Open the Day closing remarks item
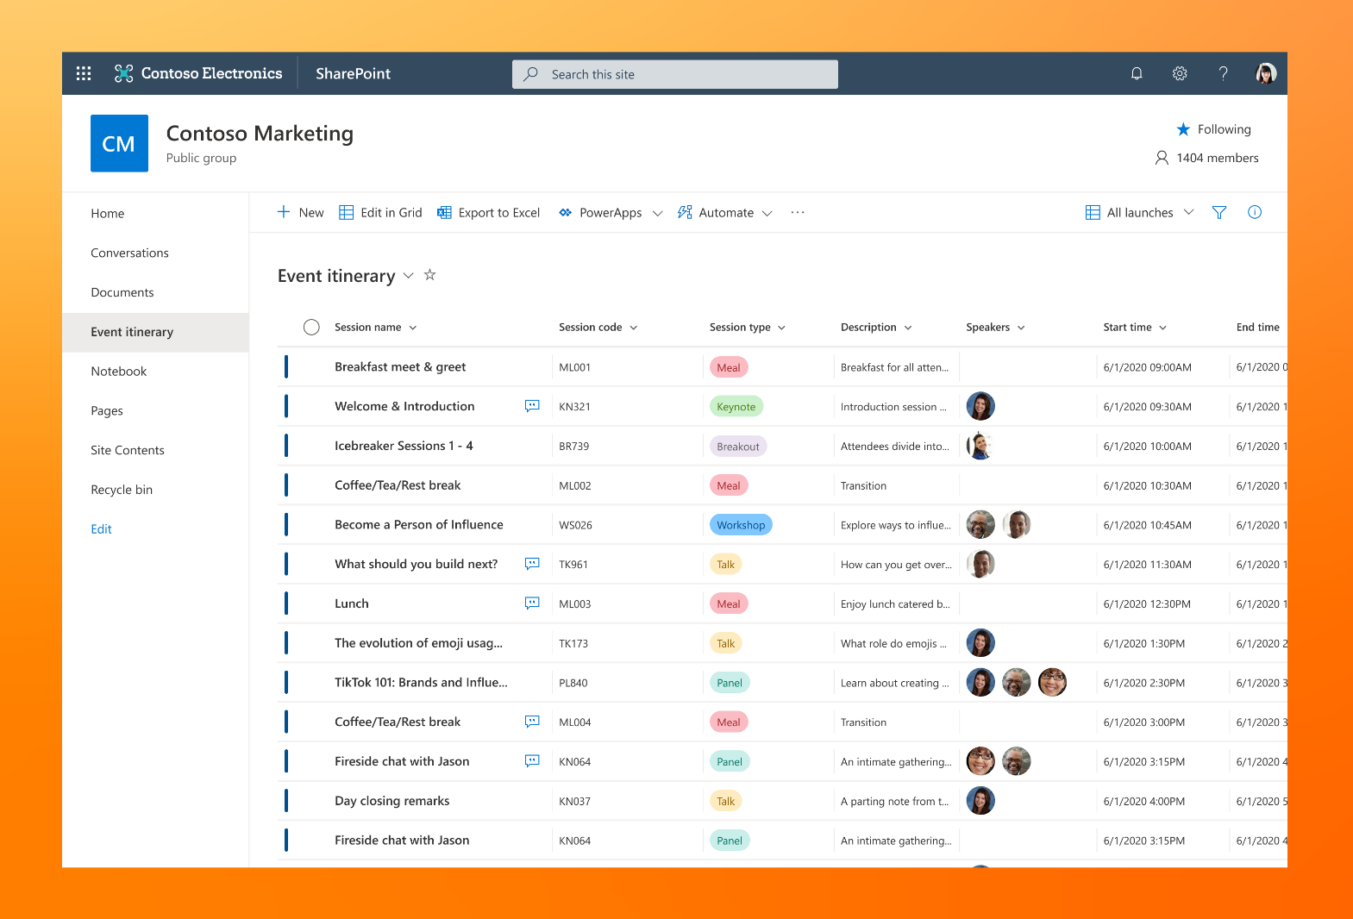 (x=392, y=801)
